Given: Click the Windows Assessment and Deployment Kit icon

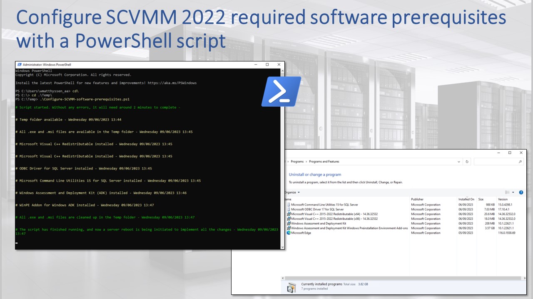Looking at the screenshot, I should tap(289, 223).
